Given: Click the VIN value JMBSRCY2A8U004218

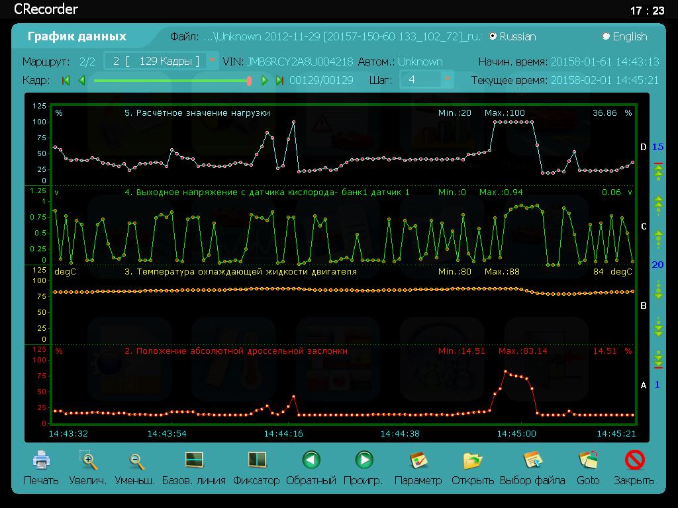Looking at the screenshot, I should 300,62.
